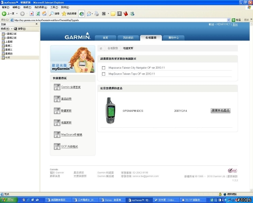The width and height of the screenshot is (253, 203).
Task: Click the icon beside 產品註冊 link
Action: coord(57,99)
